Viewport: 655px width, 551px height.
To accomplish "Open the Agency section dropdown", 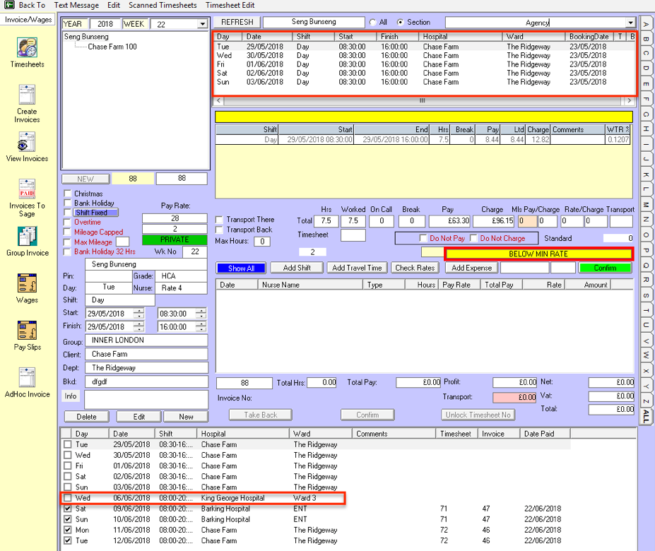I will 630,23.
